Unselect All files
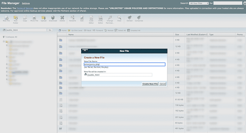Image resolution: width=246 pixels, height=133 pixels. (134, 30)
